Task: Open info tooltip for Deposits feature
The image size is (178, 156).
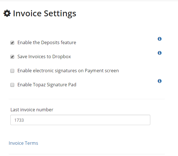Action: (160, 39)
